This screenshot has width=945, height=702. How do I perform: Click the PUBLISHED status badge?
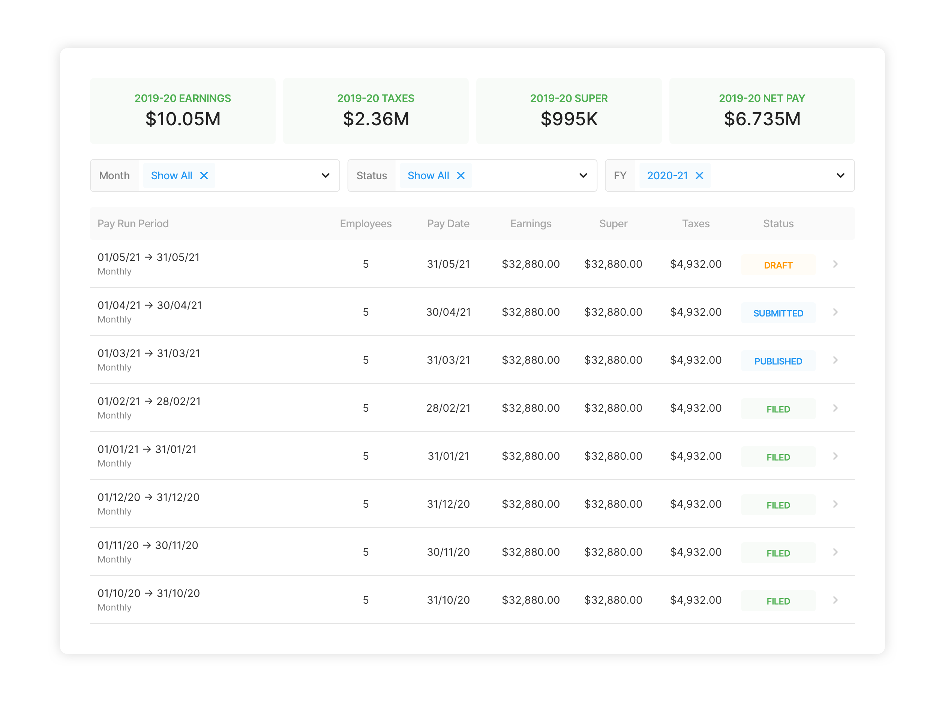778,361
